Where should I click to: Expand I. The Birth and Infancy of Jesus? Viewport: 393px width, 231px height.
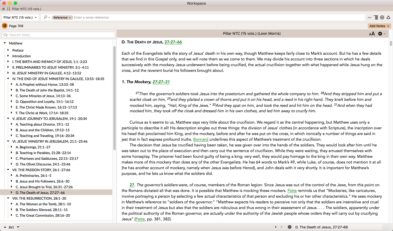point(8,62)
